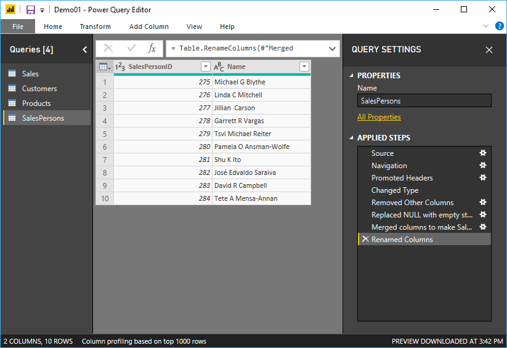Screen dimensions: 507x348
Task: Collapse the Applied Steps section
Action: click(352, 138)
